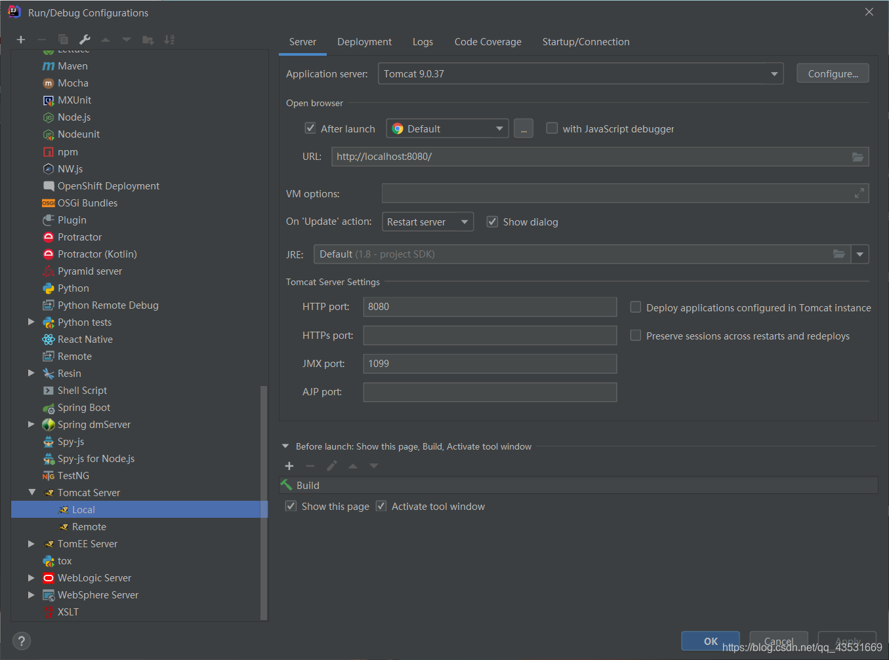Toggle the Show this page checkbox
The image size is (889, 660).
291,506
